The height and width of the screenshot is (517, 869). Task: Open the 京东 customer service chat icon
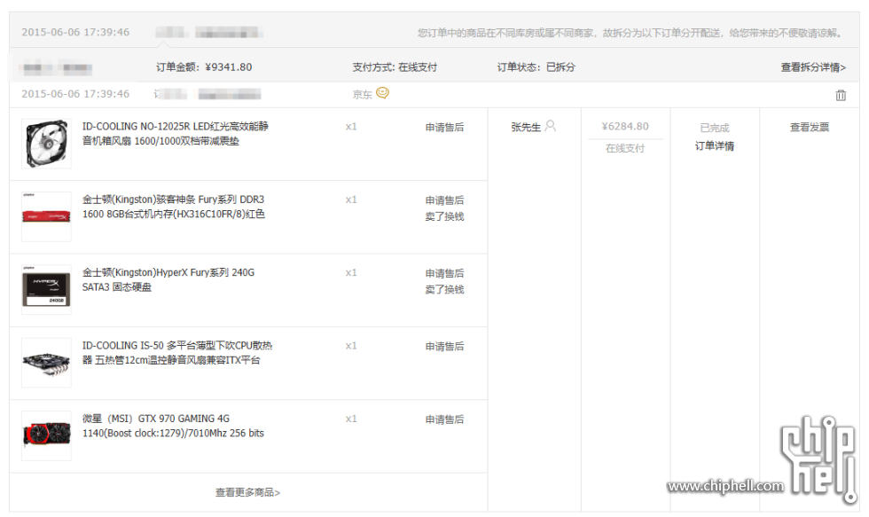(382, 93)
